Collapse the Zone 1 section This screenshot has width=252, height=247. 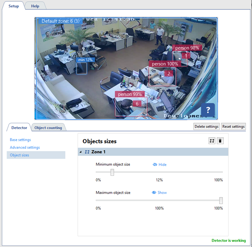(x=80, y=152)
